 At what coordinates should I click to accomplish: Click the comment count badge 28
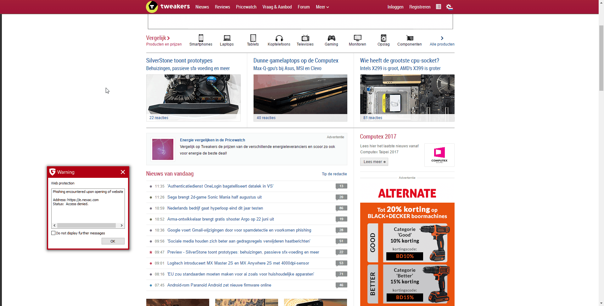(x=341, y=230)
